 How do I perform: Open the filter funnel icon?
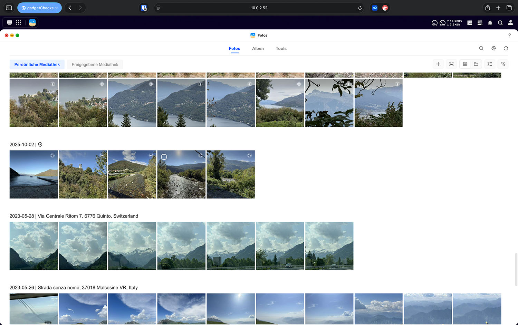(x=503, y=64)
